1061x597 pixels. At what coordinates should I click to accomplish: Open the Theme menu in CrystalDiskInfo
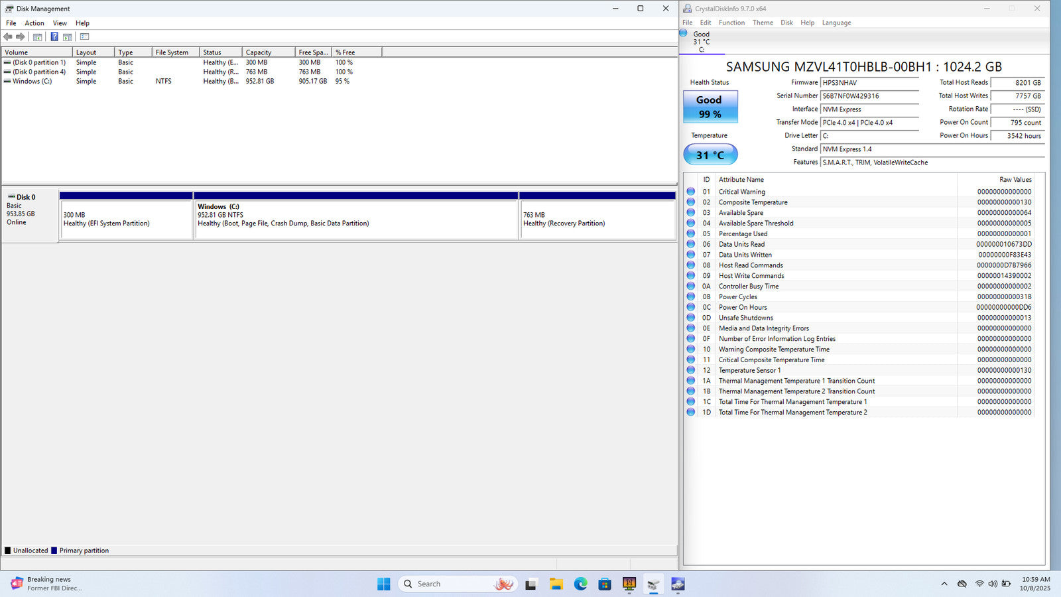(763, 23)
